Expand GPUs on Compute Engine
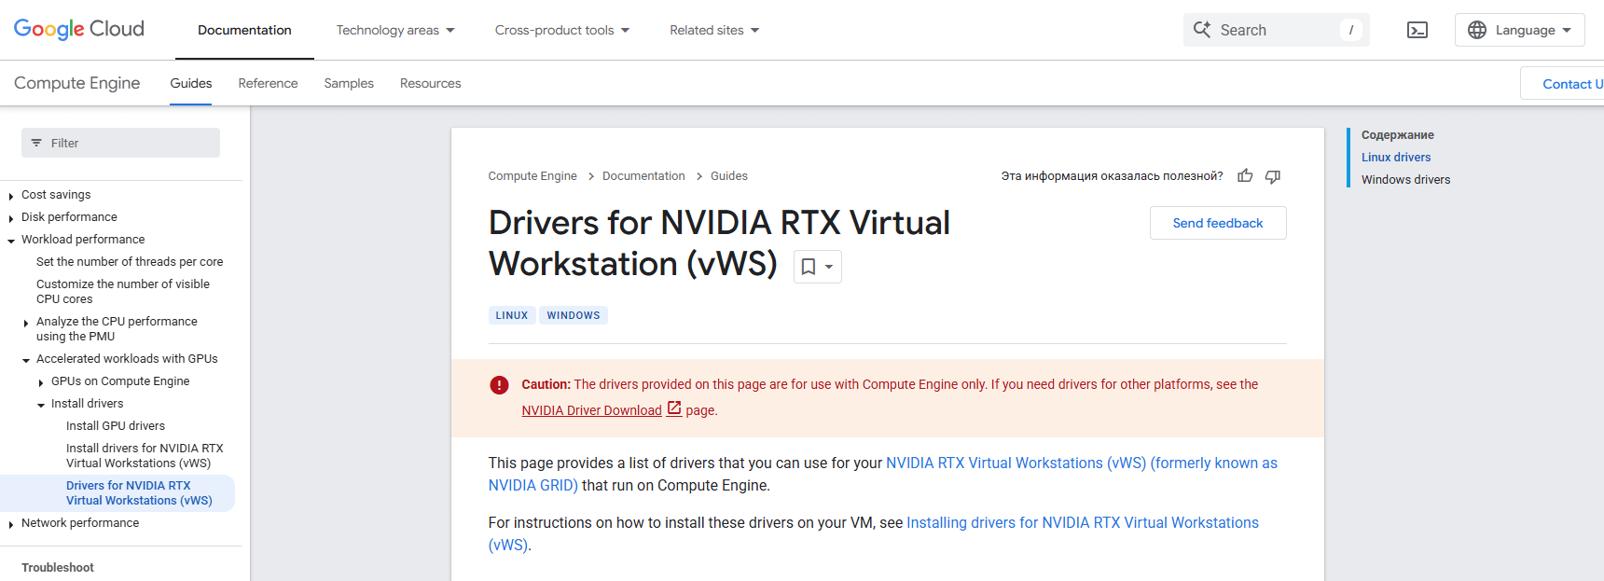Viewport: 1604px width, 581px height. click(41, 382)
